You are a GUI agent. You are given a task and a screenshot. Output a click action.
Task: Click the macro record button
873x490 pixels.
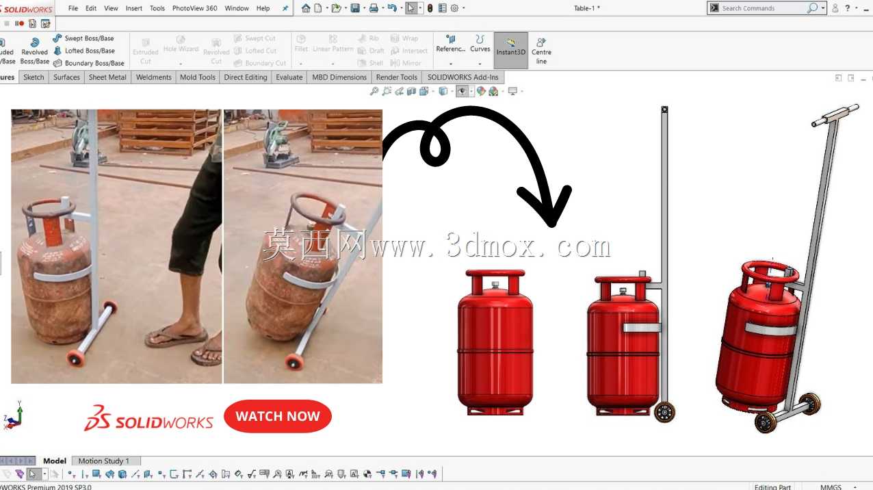pyautogui.click(x=21, y=23)
